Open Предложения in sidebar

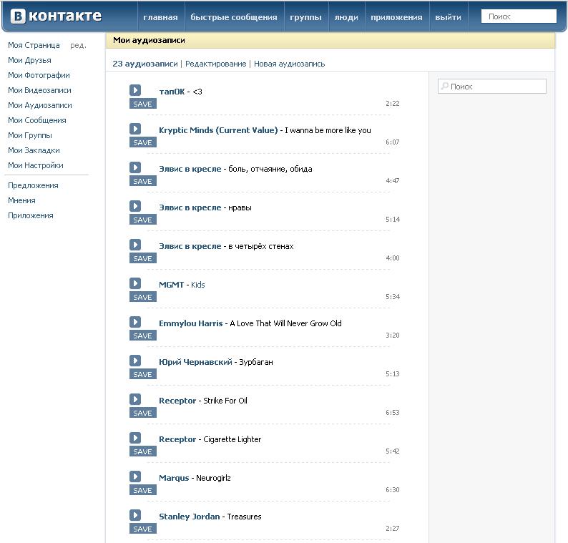[33, 185]
